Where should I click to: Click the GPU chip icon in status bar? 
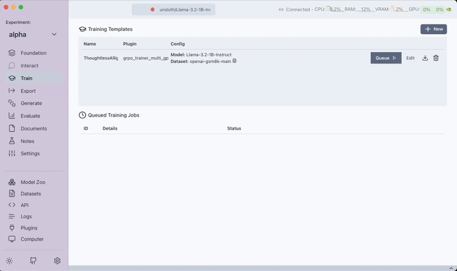[x=450, y=10]
